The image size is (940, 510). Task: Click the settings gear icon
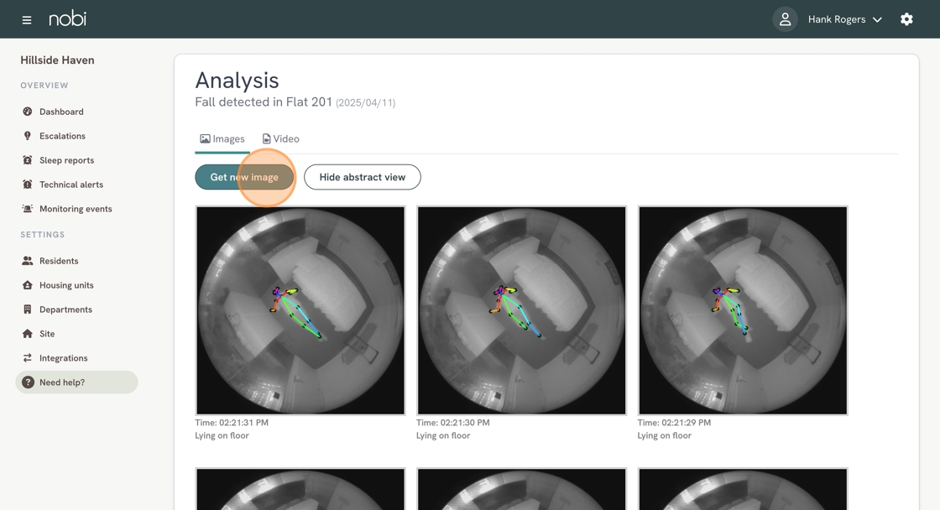(906, 19)
